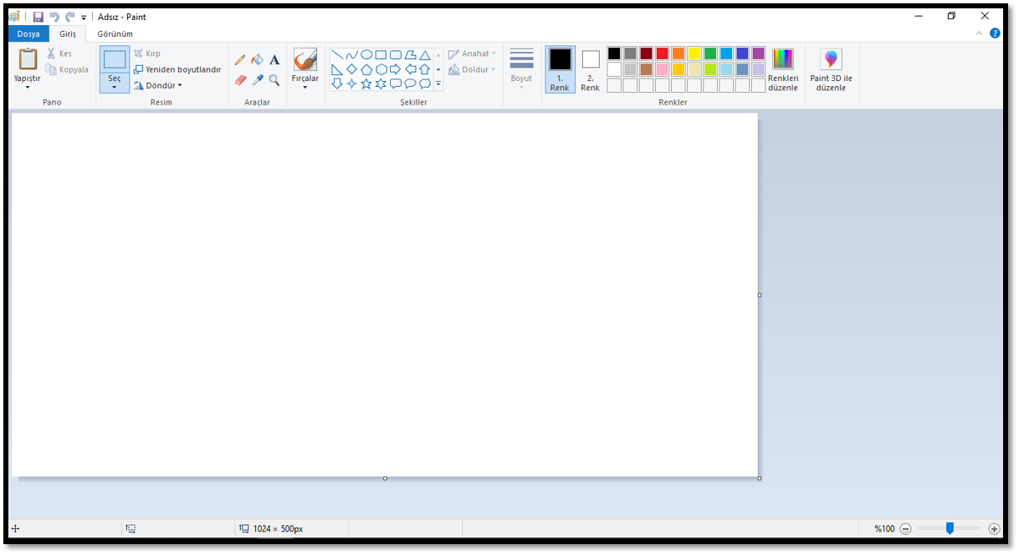This screenshot has width=1019, height=555.
Task: Open the Dosya menu
Action: pos(28,34)
